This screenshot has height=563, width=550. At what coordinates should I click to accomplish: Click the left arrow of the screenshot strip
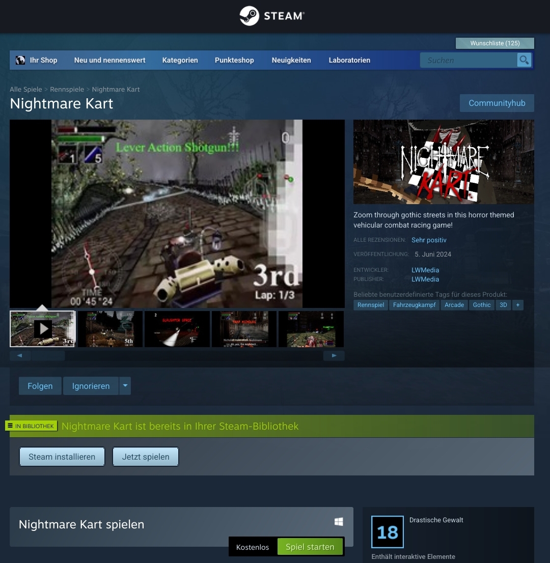[20, 355]
